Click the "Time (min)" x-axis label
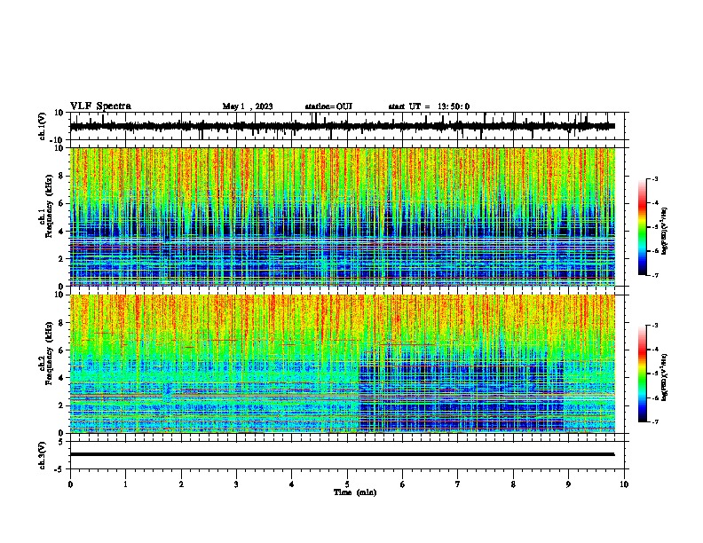This screenshot has height=543, width=703. pos(355,492)
